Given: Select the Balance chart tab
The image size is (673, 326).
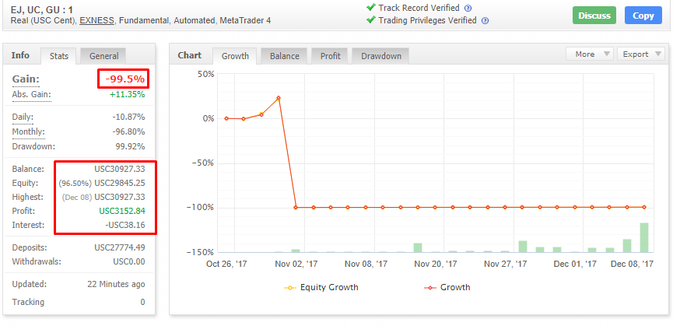Looking at the screenshot, I should (x=284, y=56).
